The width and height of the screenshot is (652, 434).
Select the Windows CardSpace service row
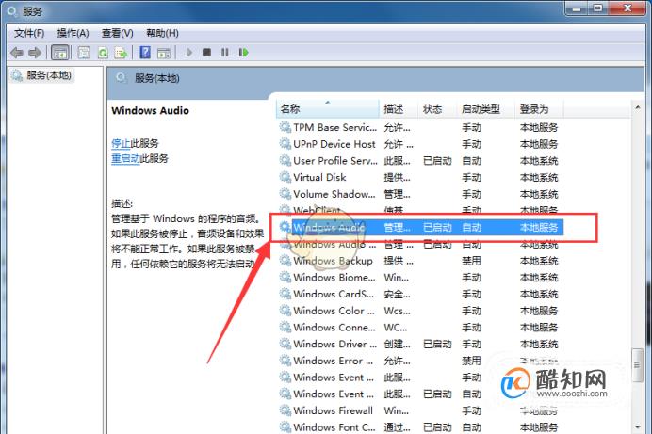(420, 294)
